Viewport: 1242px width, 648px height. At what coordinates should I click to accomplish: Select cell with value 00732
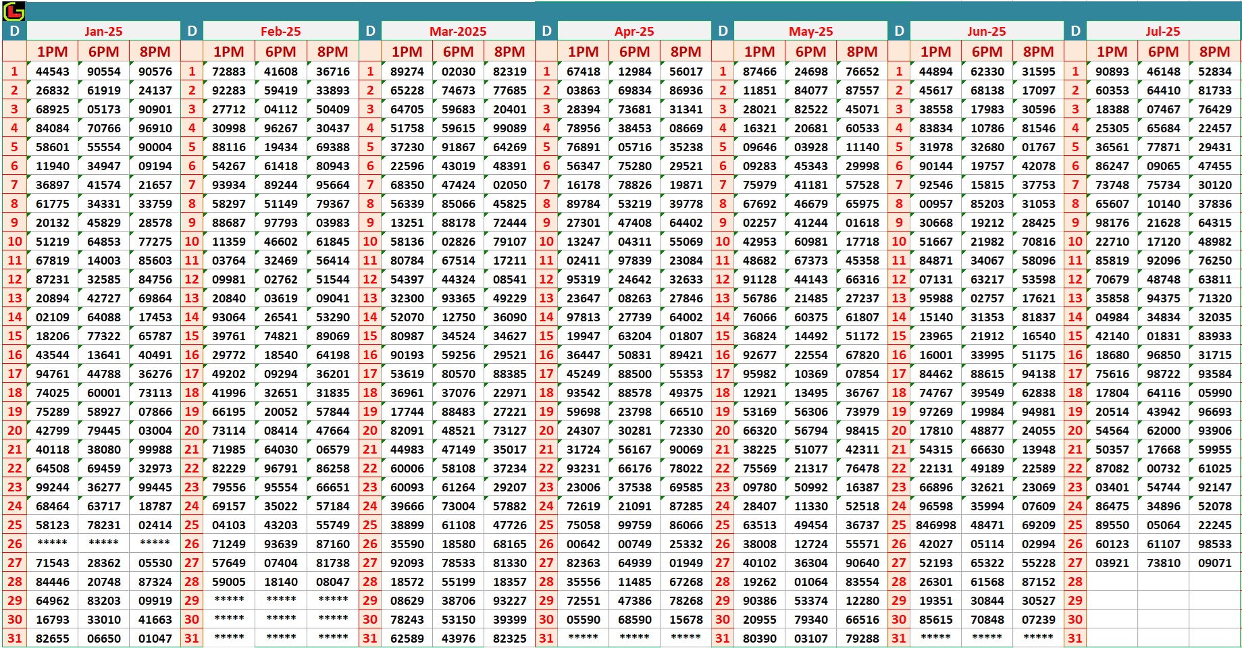[x=1164, y=468]
